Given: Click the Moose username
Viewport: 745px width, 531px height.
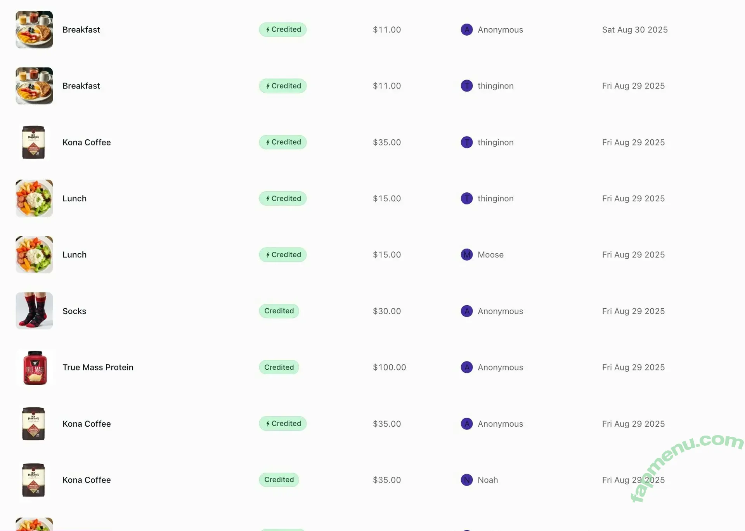Looking at the screenshot, I should point(490,255).
